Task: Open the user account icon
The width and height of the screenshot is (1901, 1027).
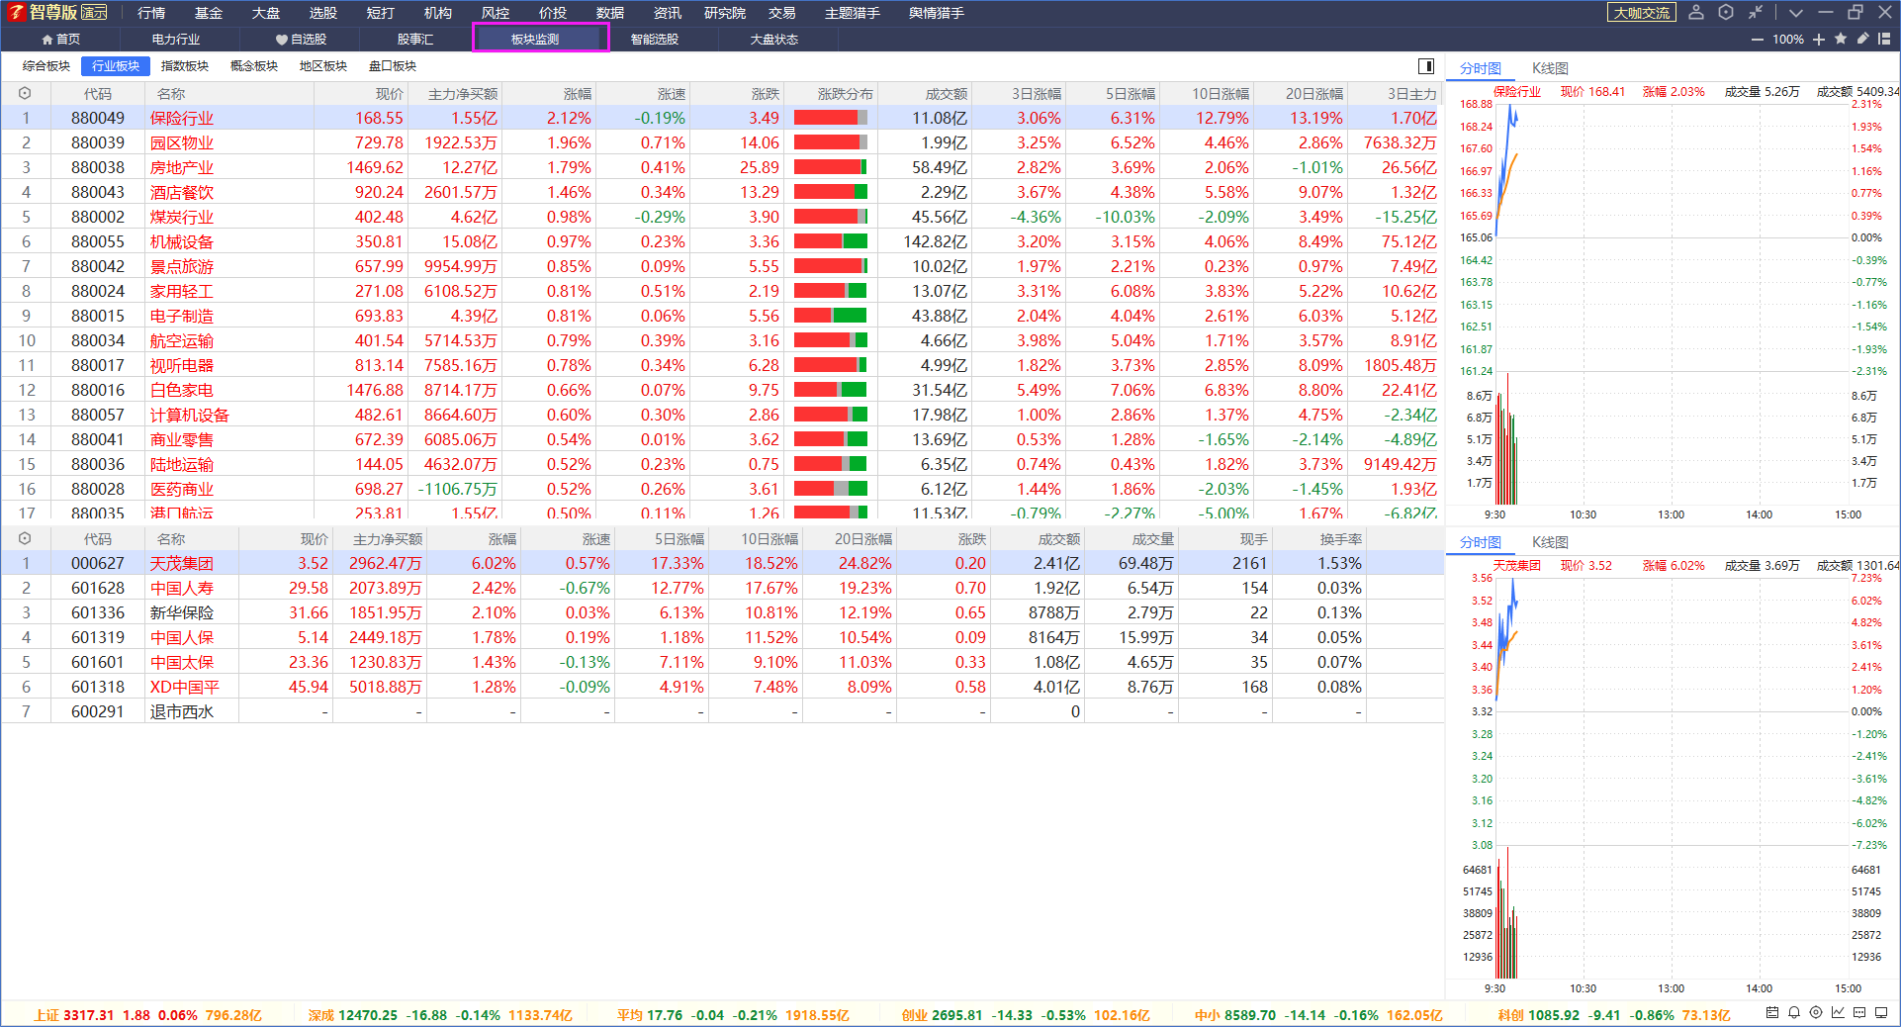Action: [x=1696, y=12]
